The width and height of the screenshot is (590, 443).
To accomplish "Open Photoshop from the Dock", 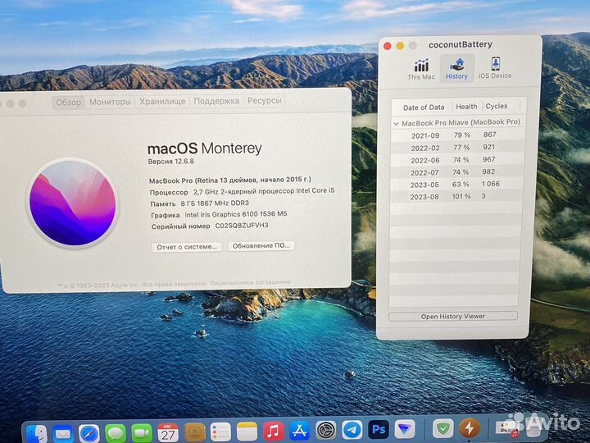I will [x=379, y=429].
